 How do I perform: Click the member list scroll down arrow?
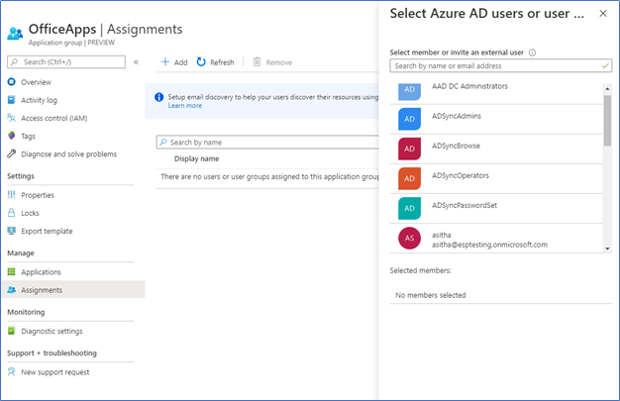click(x=607, y=249)
